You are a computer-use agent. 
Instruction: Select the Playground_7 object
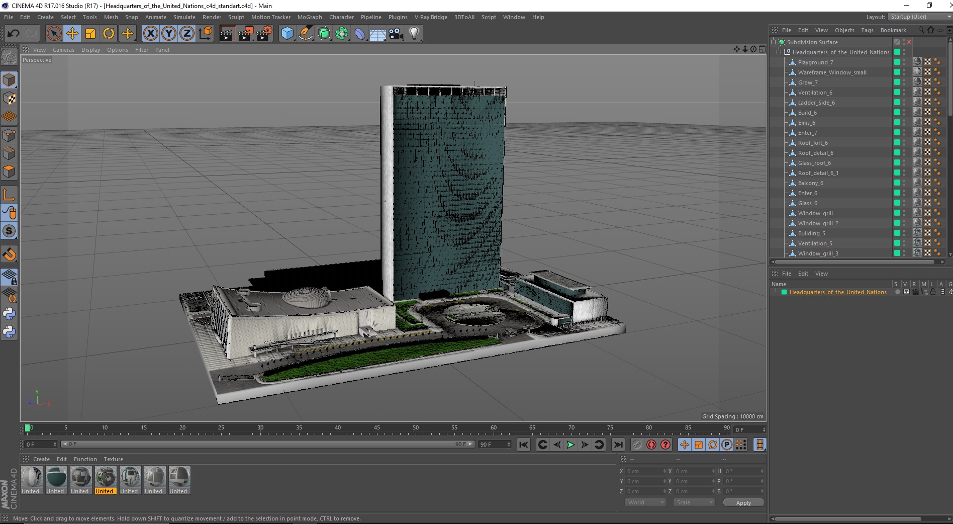(815, 62)
